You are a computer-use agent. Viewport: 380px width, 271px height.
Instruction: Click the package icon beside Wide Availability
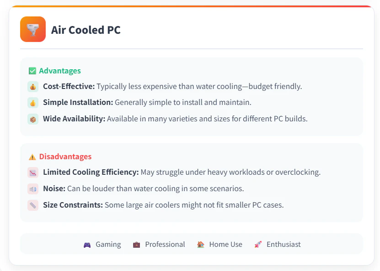tap(32, 119)
